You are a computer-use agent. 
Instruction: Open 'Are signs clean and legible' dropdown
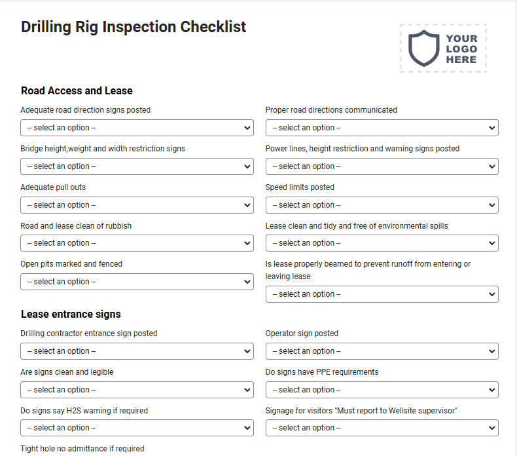tap(137, 390)
